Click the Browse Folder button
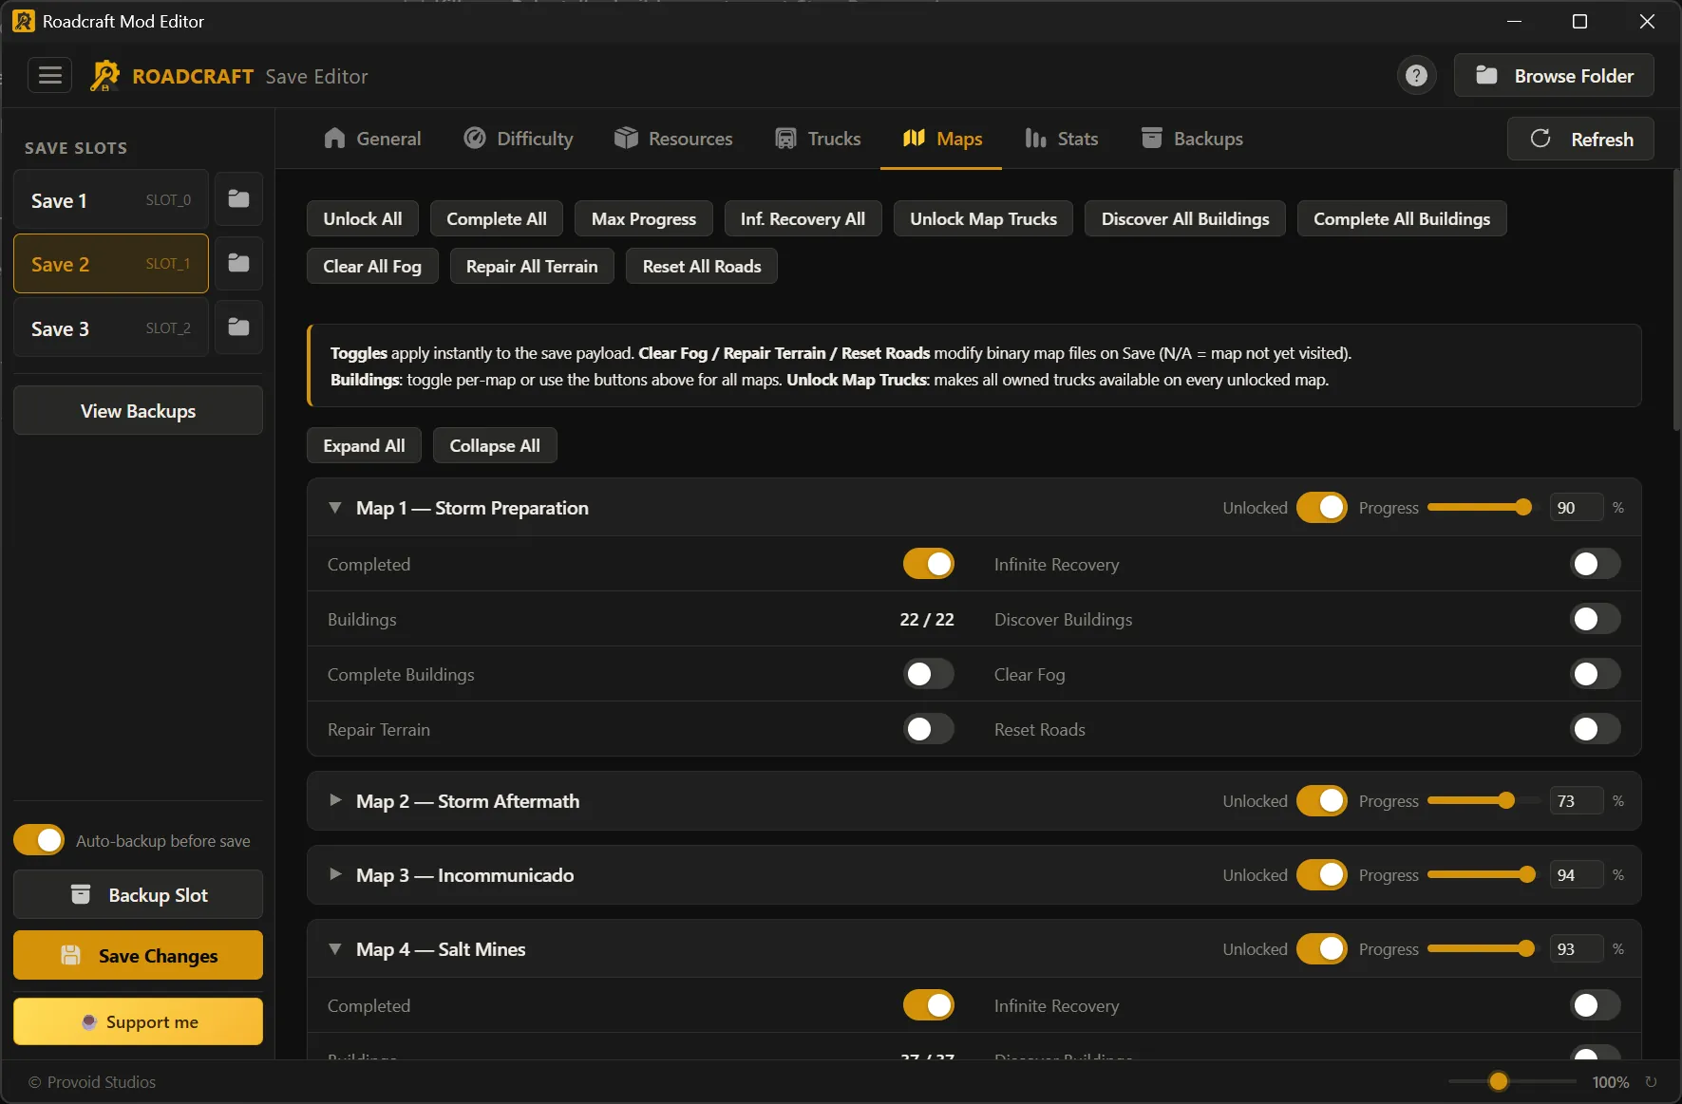 [x=1554, y=75]
